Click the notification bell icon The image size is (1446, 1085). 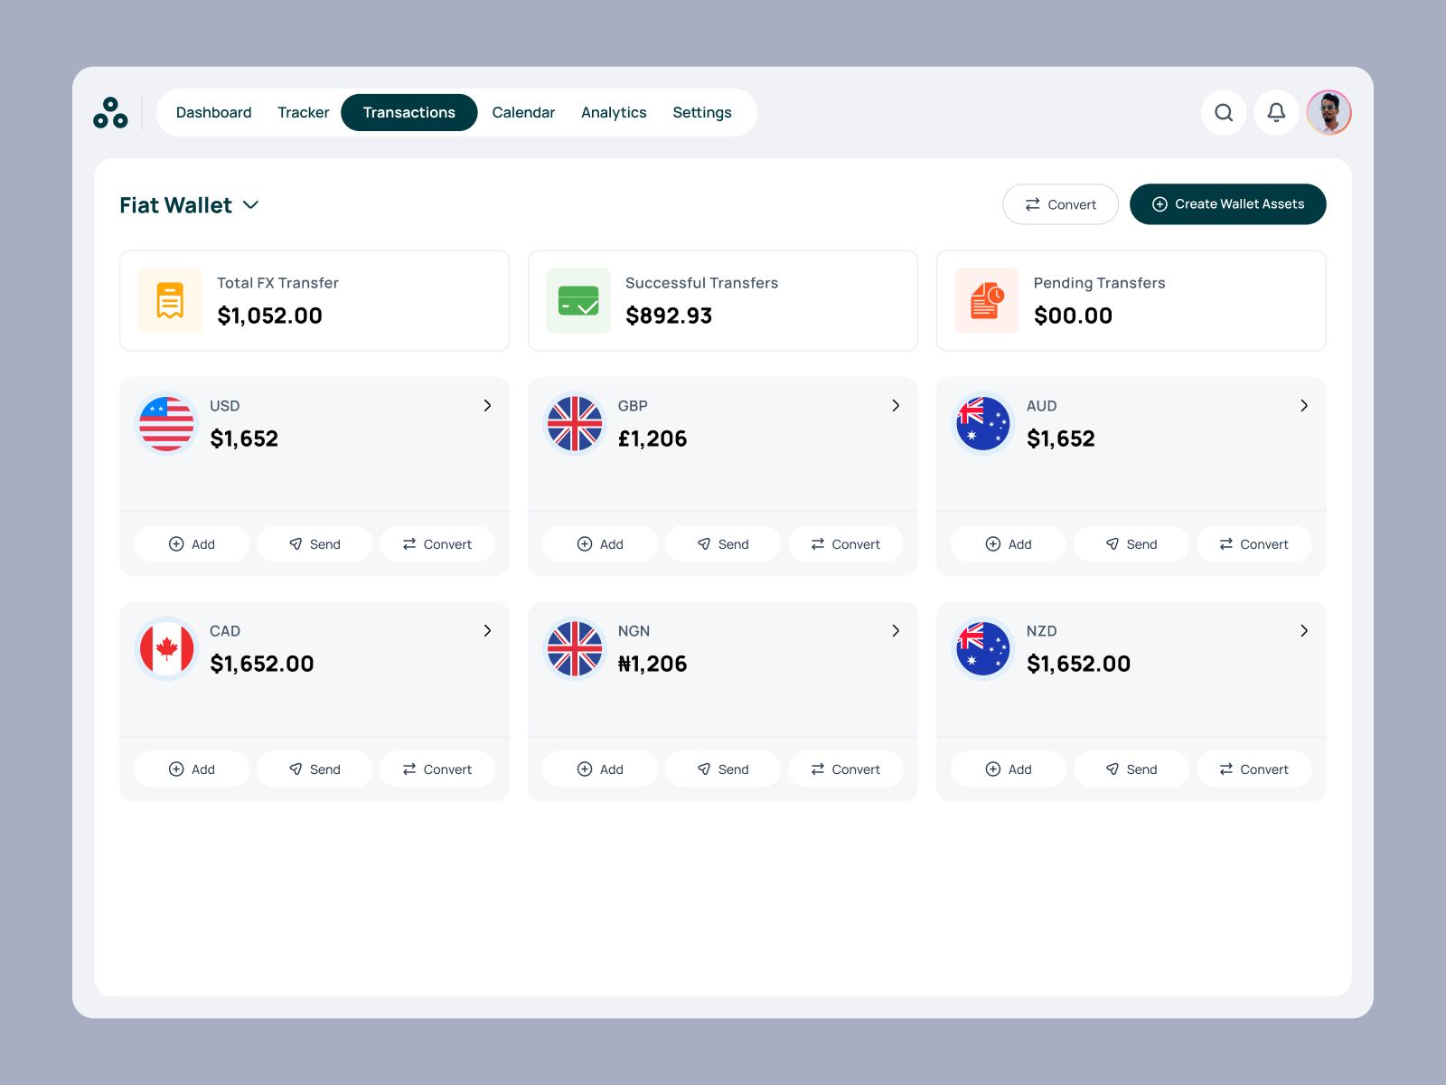pos(1276,112)
